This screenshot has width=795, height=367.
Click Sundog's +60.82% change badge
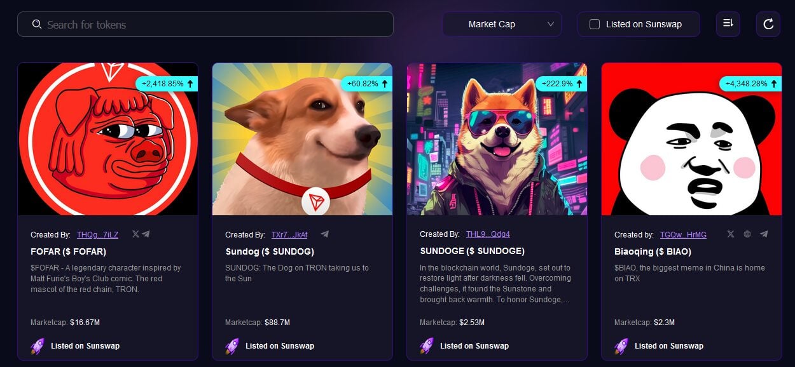[x=367, y=84]
